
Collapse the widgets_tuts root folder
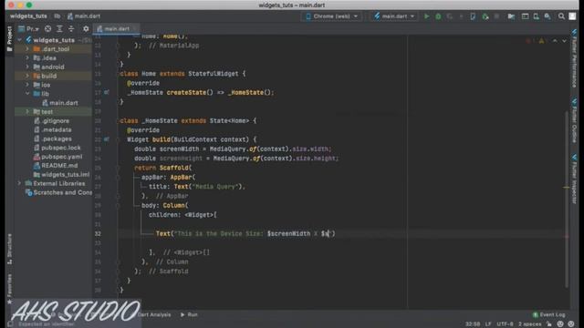[x=19, y=40]
